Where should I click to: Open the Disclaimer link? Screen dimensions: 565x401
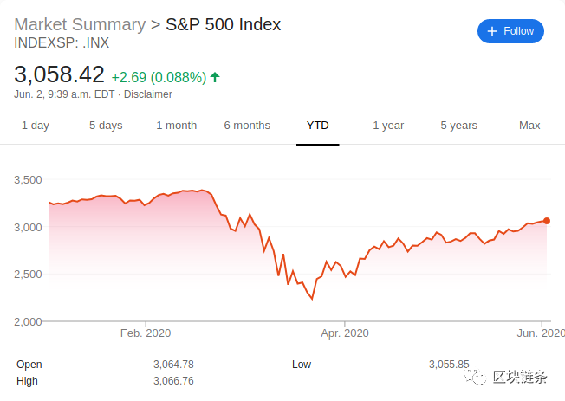click(149, 94)
